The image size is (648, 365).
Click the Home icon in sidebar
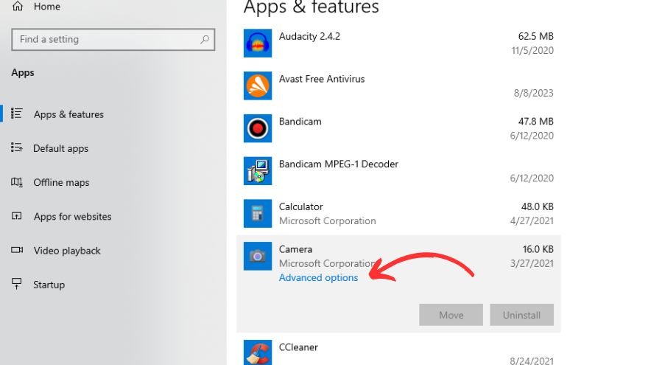(x=18, y=6)
